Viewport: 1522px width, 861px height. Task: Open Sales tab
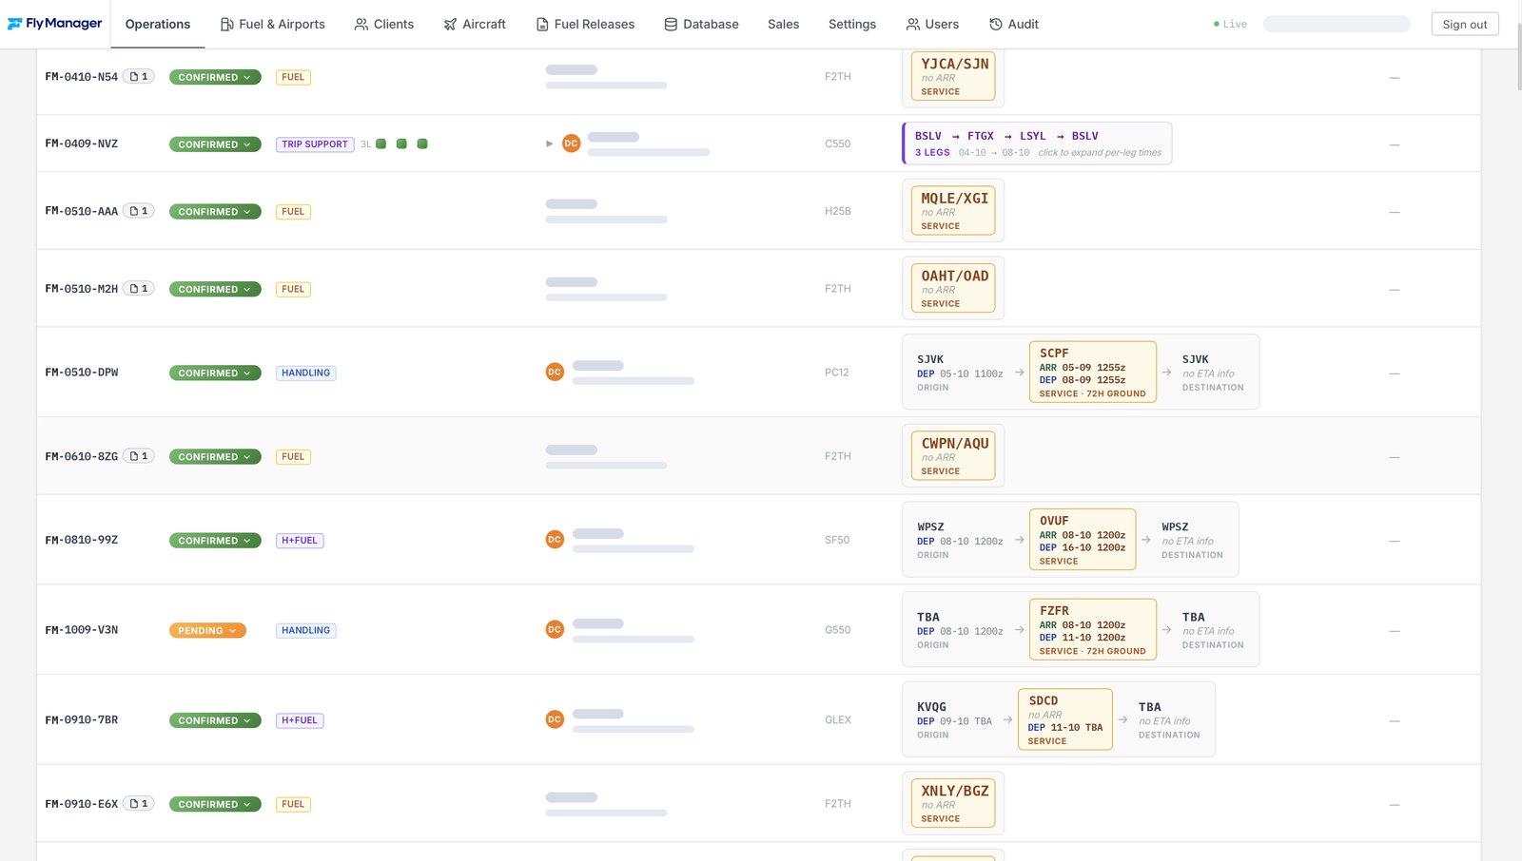784,24
